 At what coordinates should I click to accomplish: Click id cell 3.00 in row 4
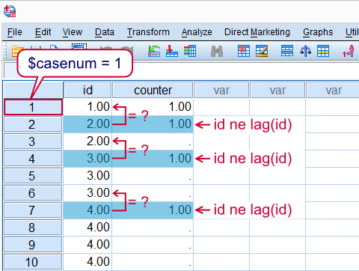[x=88, y=159]
